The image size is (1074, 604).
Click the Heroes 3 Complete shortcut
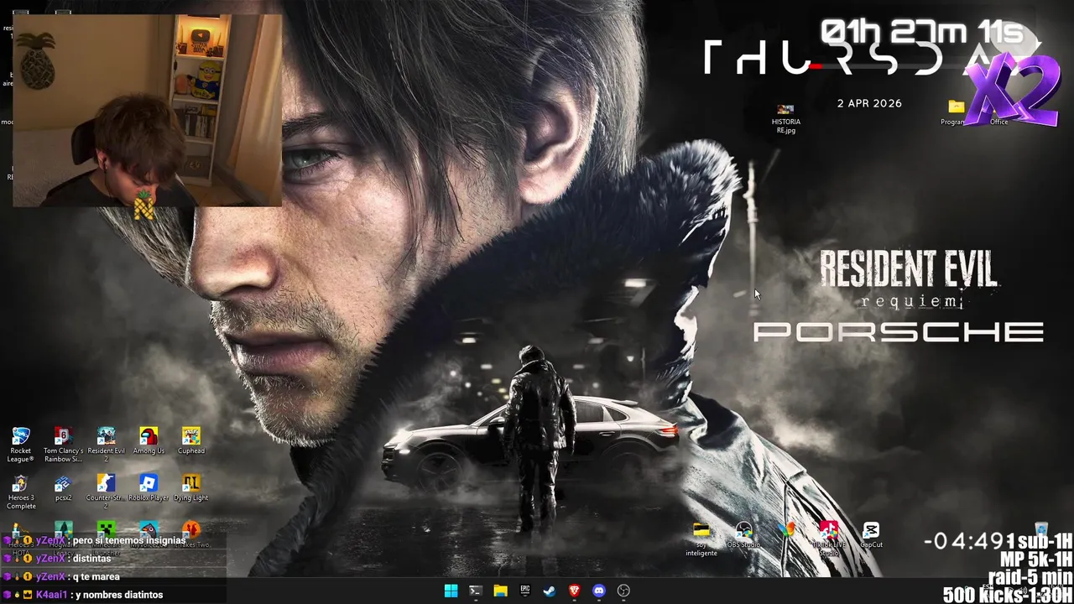click(x=21, y=492)
